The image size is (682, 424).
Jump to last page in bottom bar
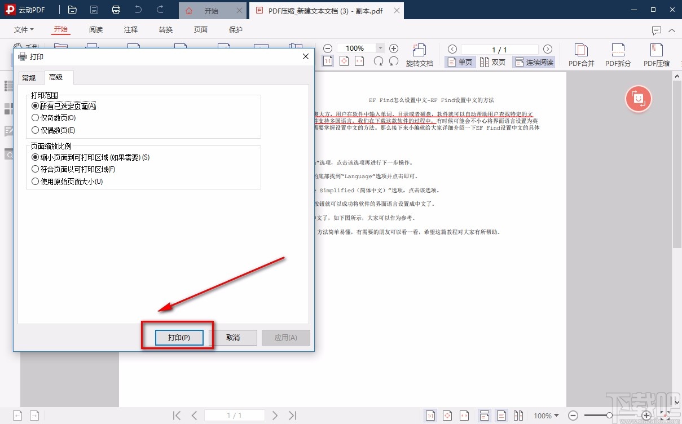pos(292,416)
